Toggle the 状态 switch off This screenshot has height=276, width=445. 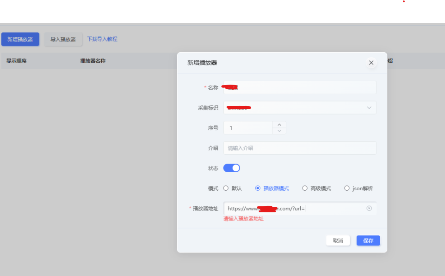coord(232,168)
